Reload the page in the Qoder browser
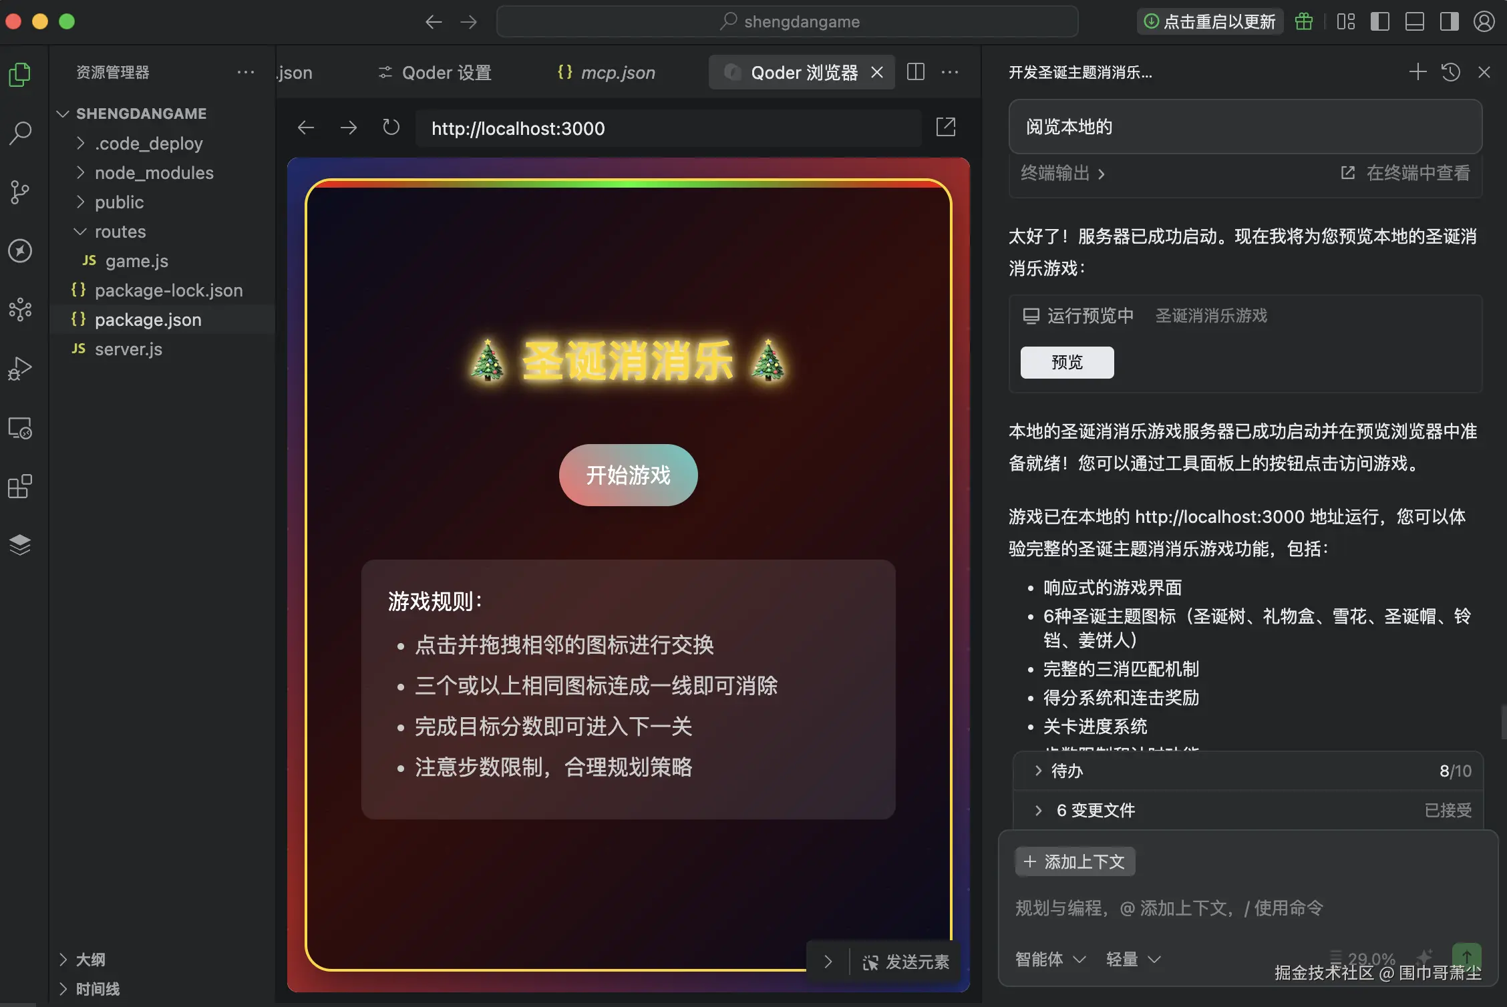The height and width of the screenshot is (1007, 1507). pyautogui.click(x=390, y=128)
